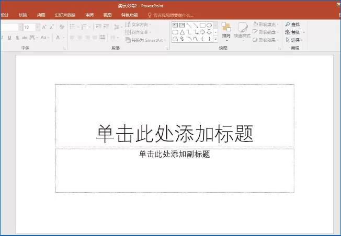Click the increase indent icon
The image size is (341, 236).
click(x=106, y=27)
